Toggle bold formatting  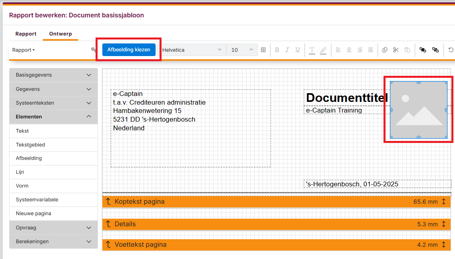coord(277,50)
